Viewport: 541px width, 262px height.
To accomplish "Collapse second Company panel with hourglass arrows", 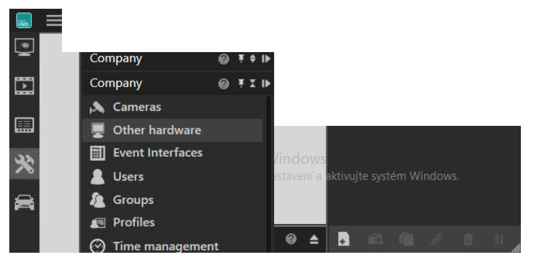I will 253,84.
